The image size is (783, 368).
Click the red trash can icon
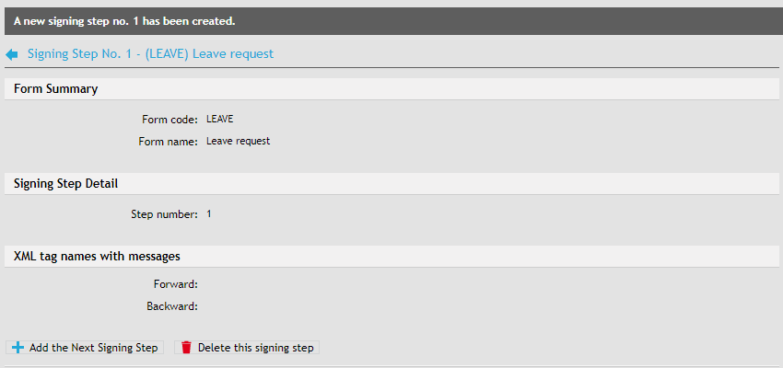click(x=186, y=348)
